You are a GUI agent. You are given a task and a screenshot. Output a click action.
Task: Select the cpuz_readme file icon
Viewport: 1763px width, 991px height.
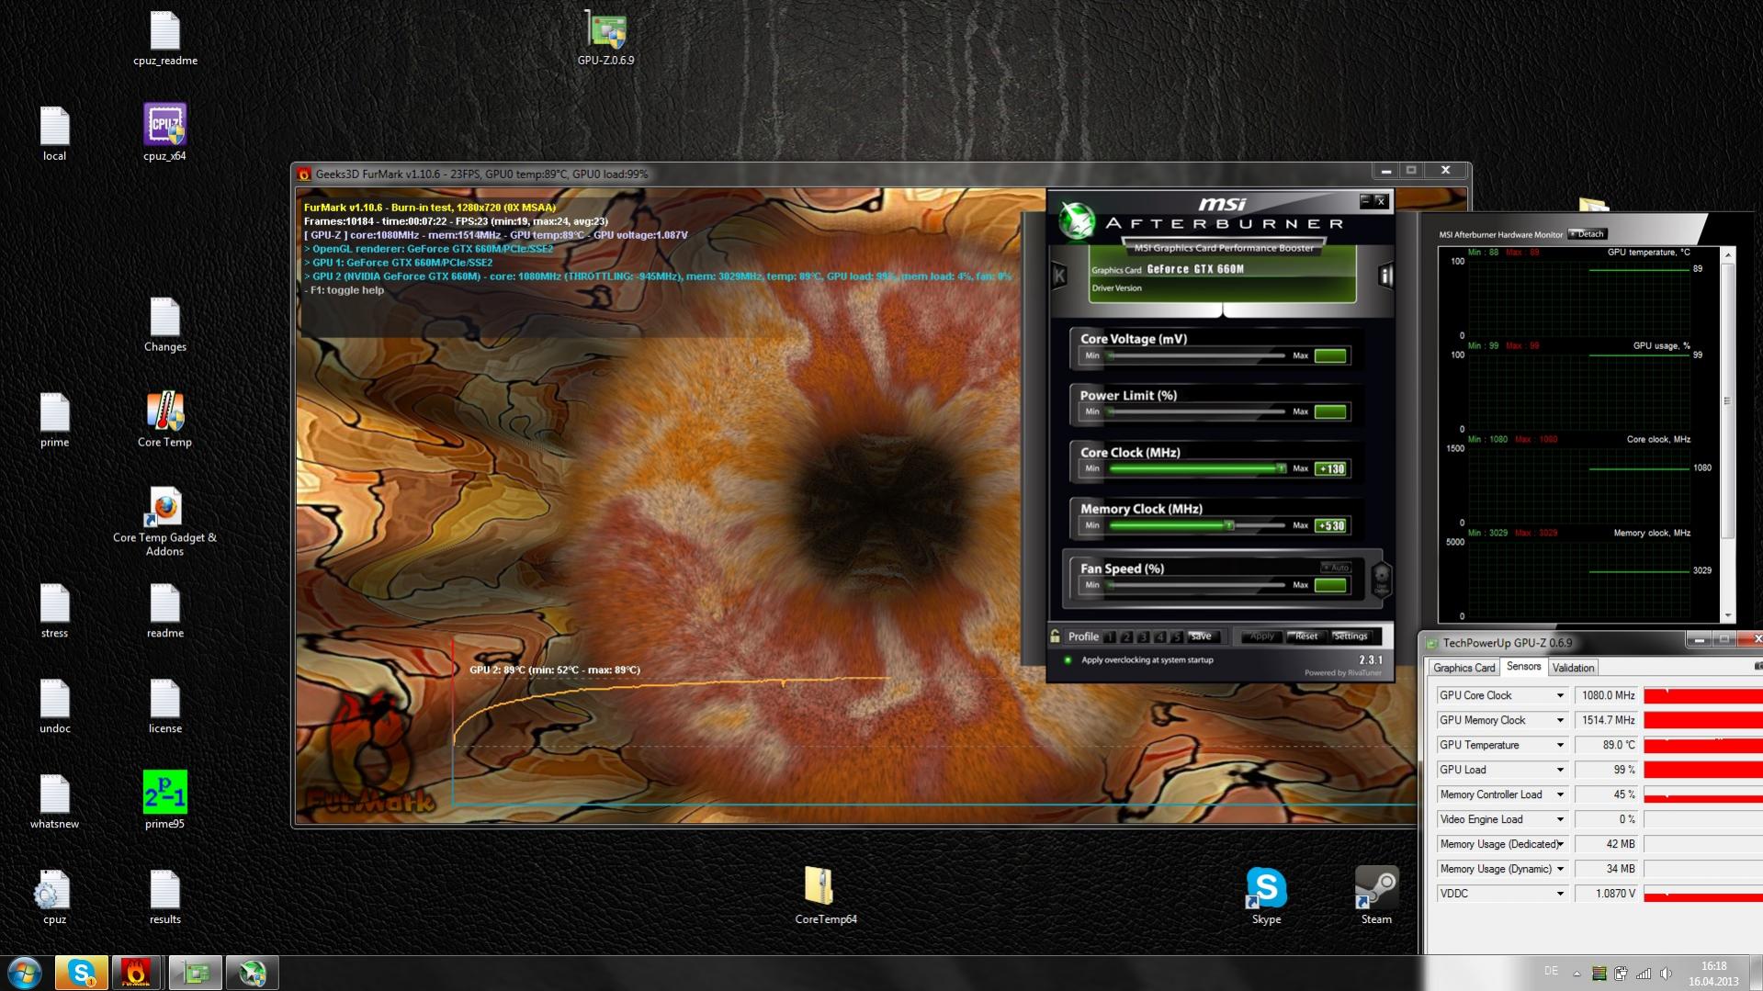point(164,39)
